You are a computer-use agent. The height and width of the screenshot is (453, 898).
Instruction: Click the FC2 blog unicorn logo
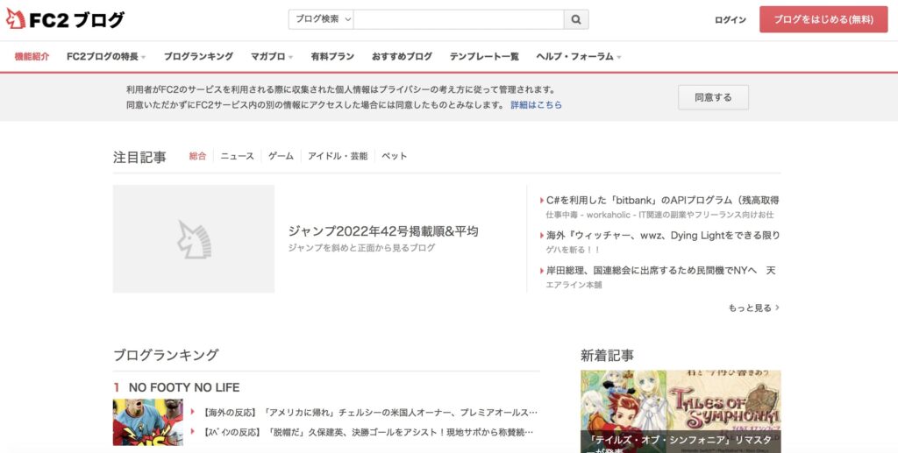coord(65,20)
